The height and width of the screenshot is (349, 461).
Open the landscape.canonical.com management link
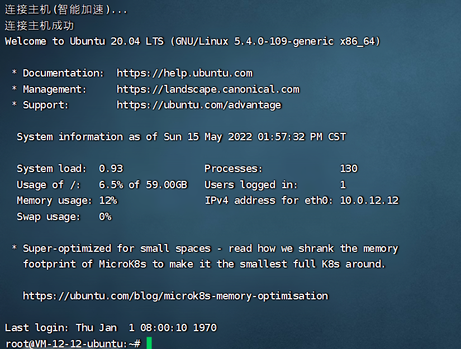(x=208, y=89)
